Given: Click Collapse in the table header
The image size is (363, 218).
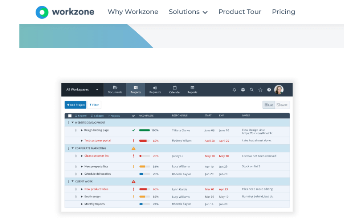Looking at the screenshot, I should 97,116.
